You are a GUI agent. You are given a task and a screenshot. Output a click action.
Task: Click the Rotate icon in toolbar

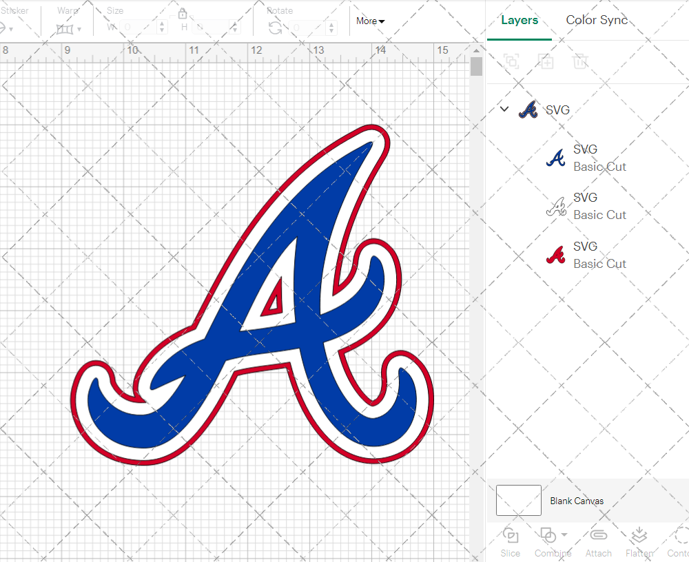275,28
